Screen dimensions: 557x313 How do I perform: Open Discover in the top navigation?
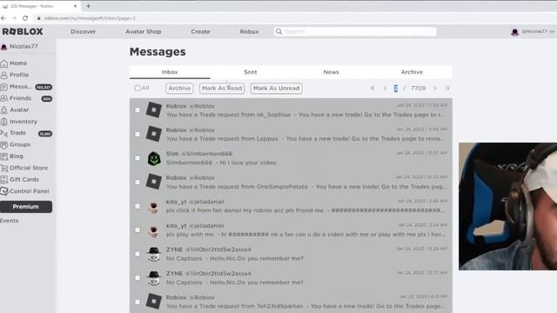[x=84, y=31]
